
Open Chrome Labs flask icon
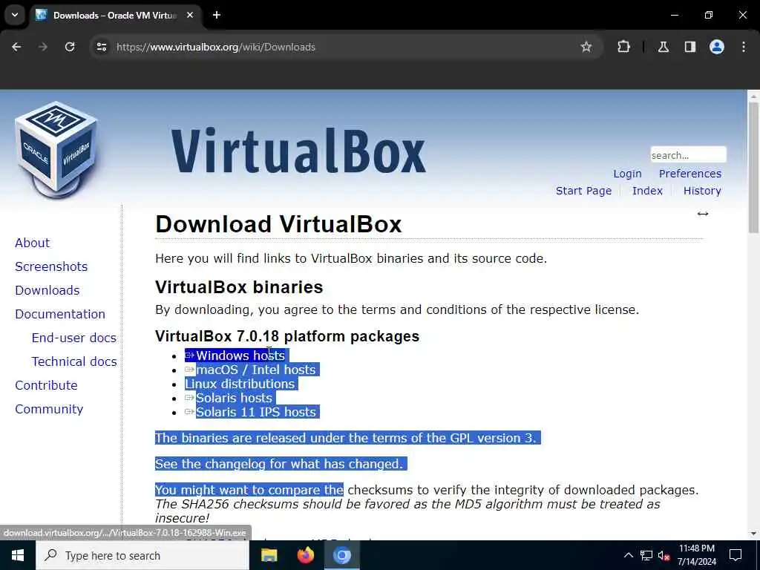click(x=664, y=47)
